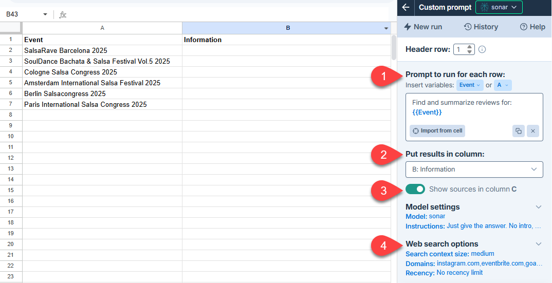Select row 23 header
This screenshot has height=283, width=552.
[11, 277]
